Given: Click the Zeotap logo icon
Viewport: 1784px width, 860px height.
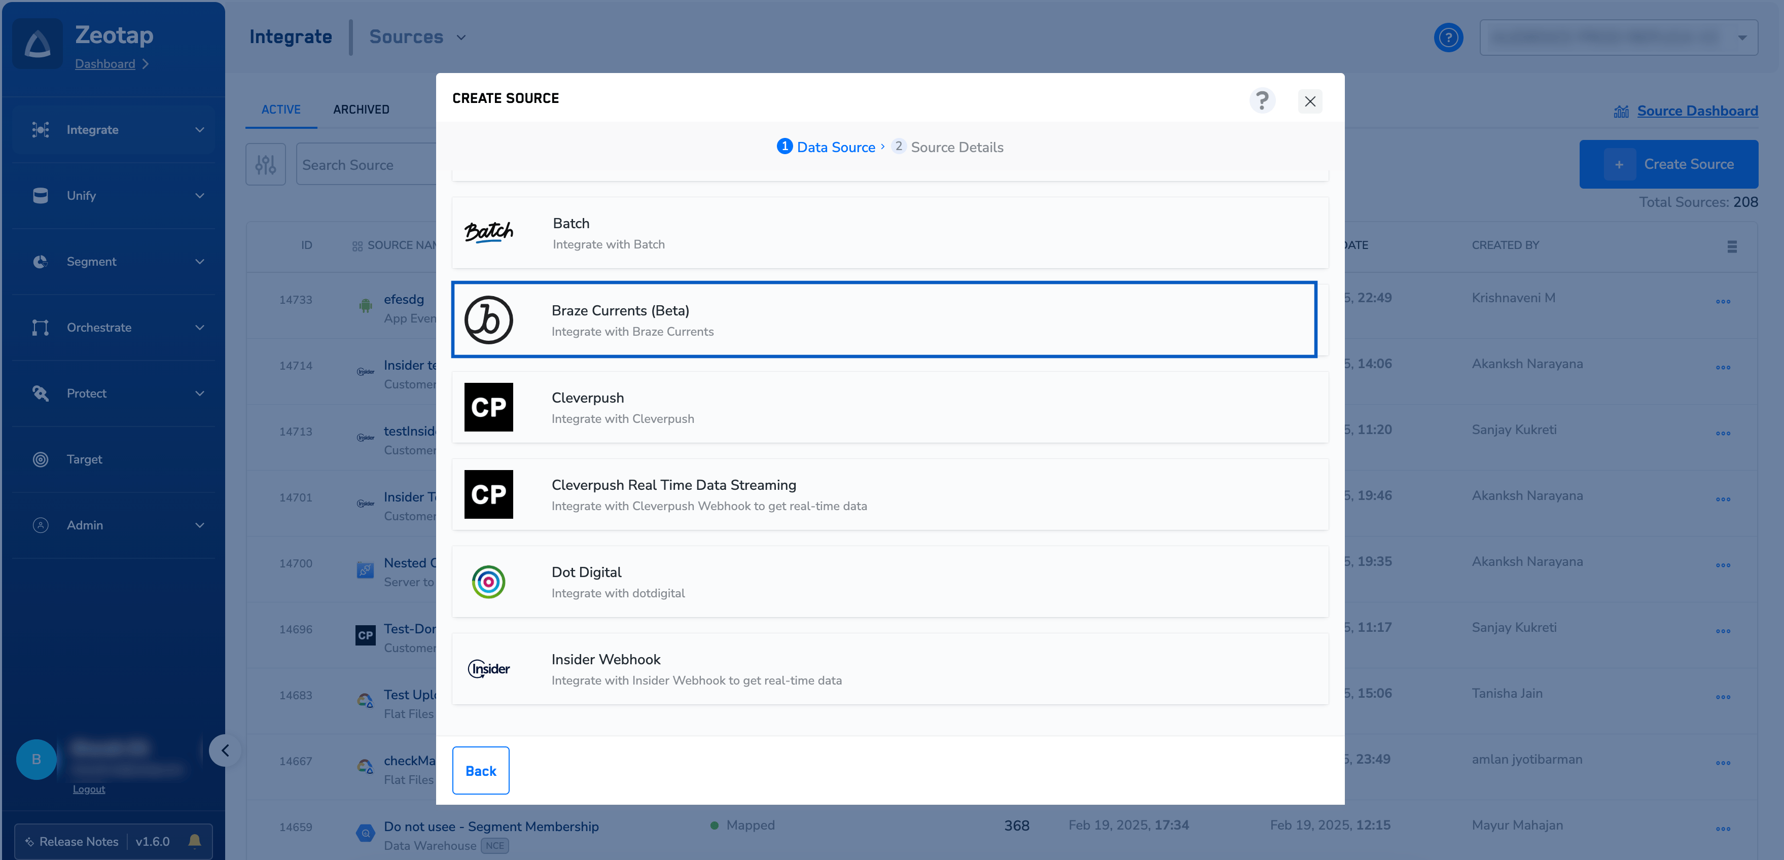Looking at the screenshot, I should pos(38,44).
